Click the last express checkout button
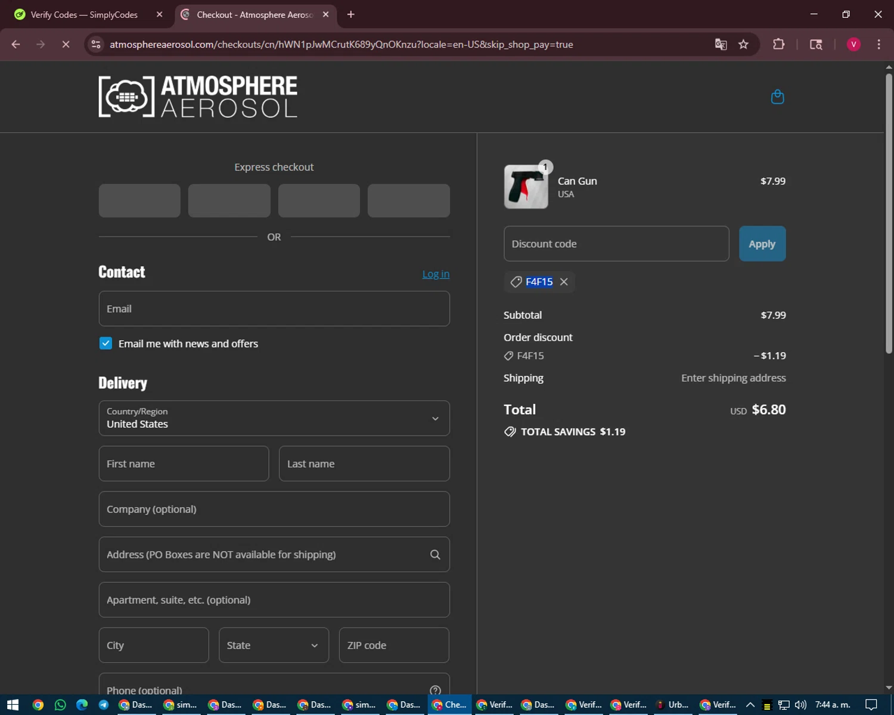The height and width of the screenshot is (715, 894). click(x=409, y=200)
